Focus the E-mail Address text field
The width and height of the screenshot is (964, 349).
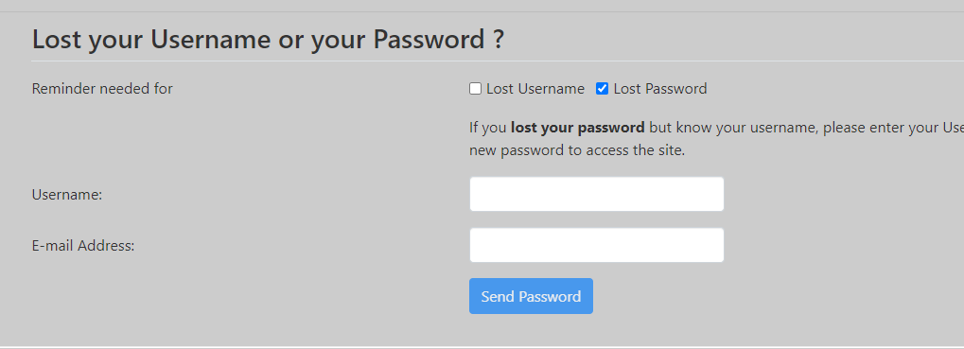[x=596, y=245]
